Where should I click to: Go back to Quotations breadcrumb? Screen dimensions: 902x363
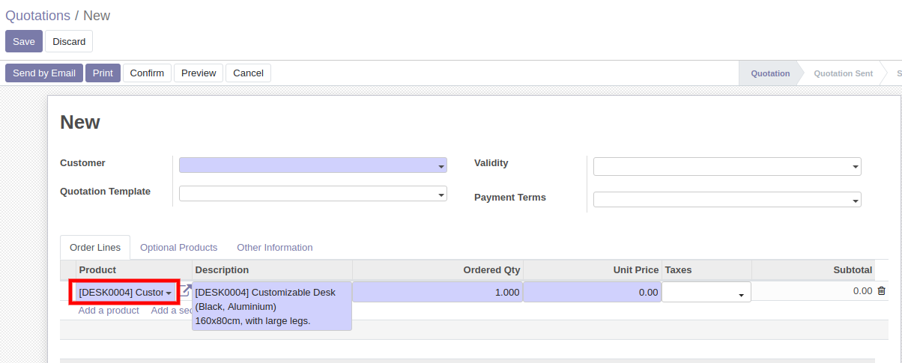pos(37,15)
